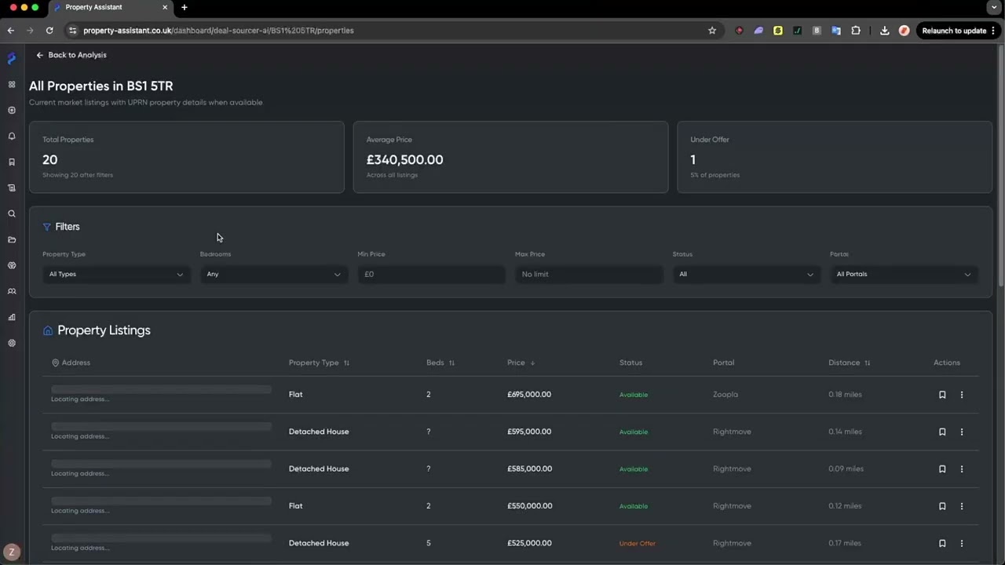
Task: Open the browser extensions puzzle icon
Action: point(856,31)
